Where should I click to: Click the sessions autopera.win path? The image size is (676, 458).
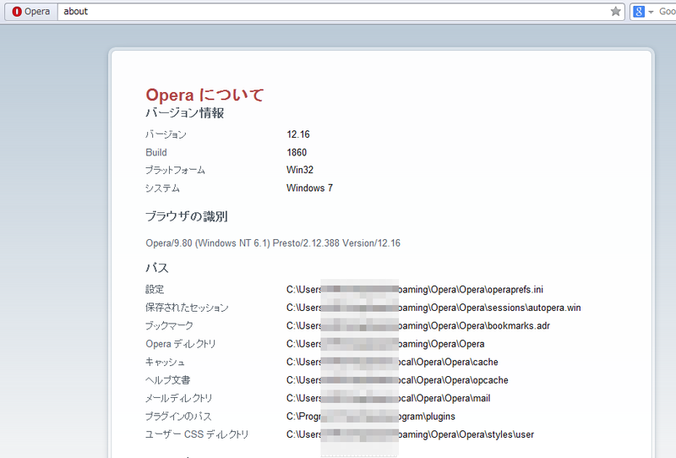click(433, 308)
